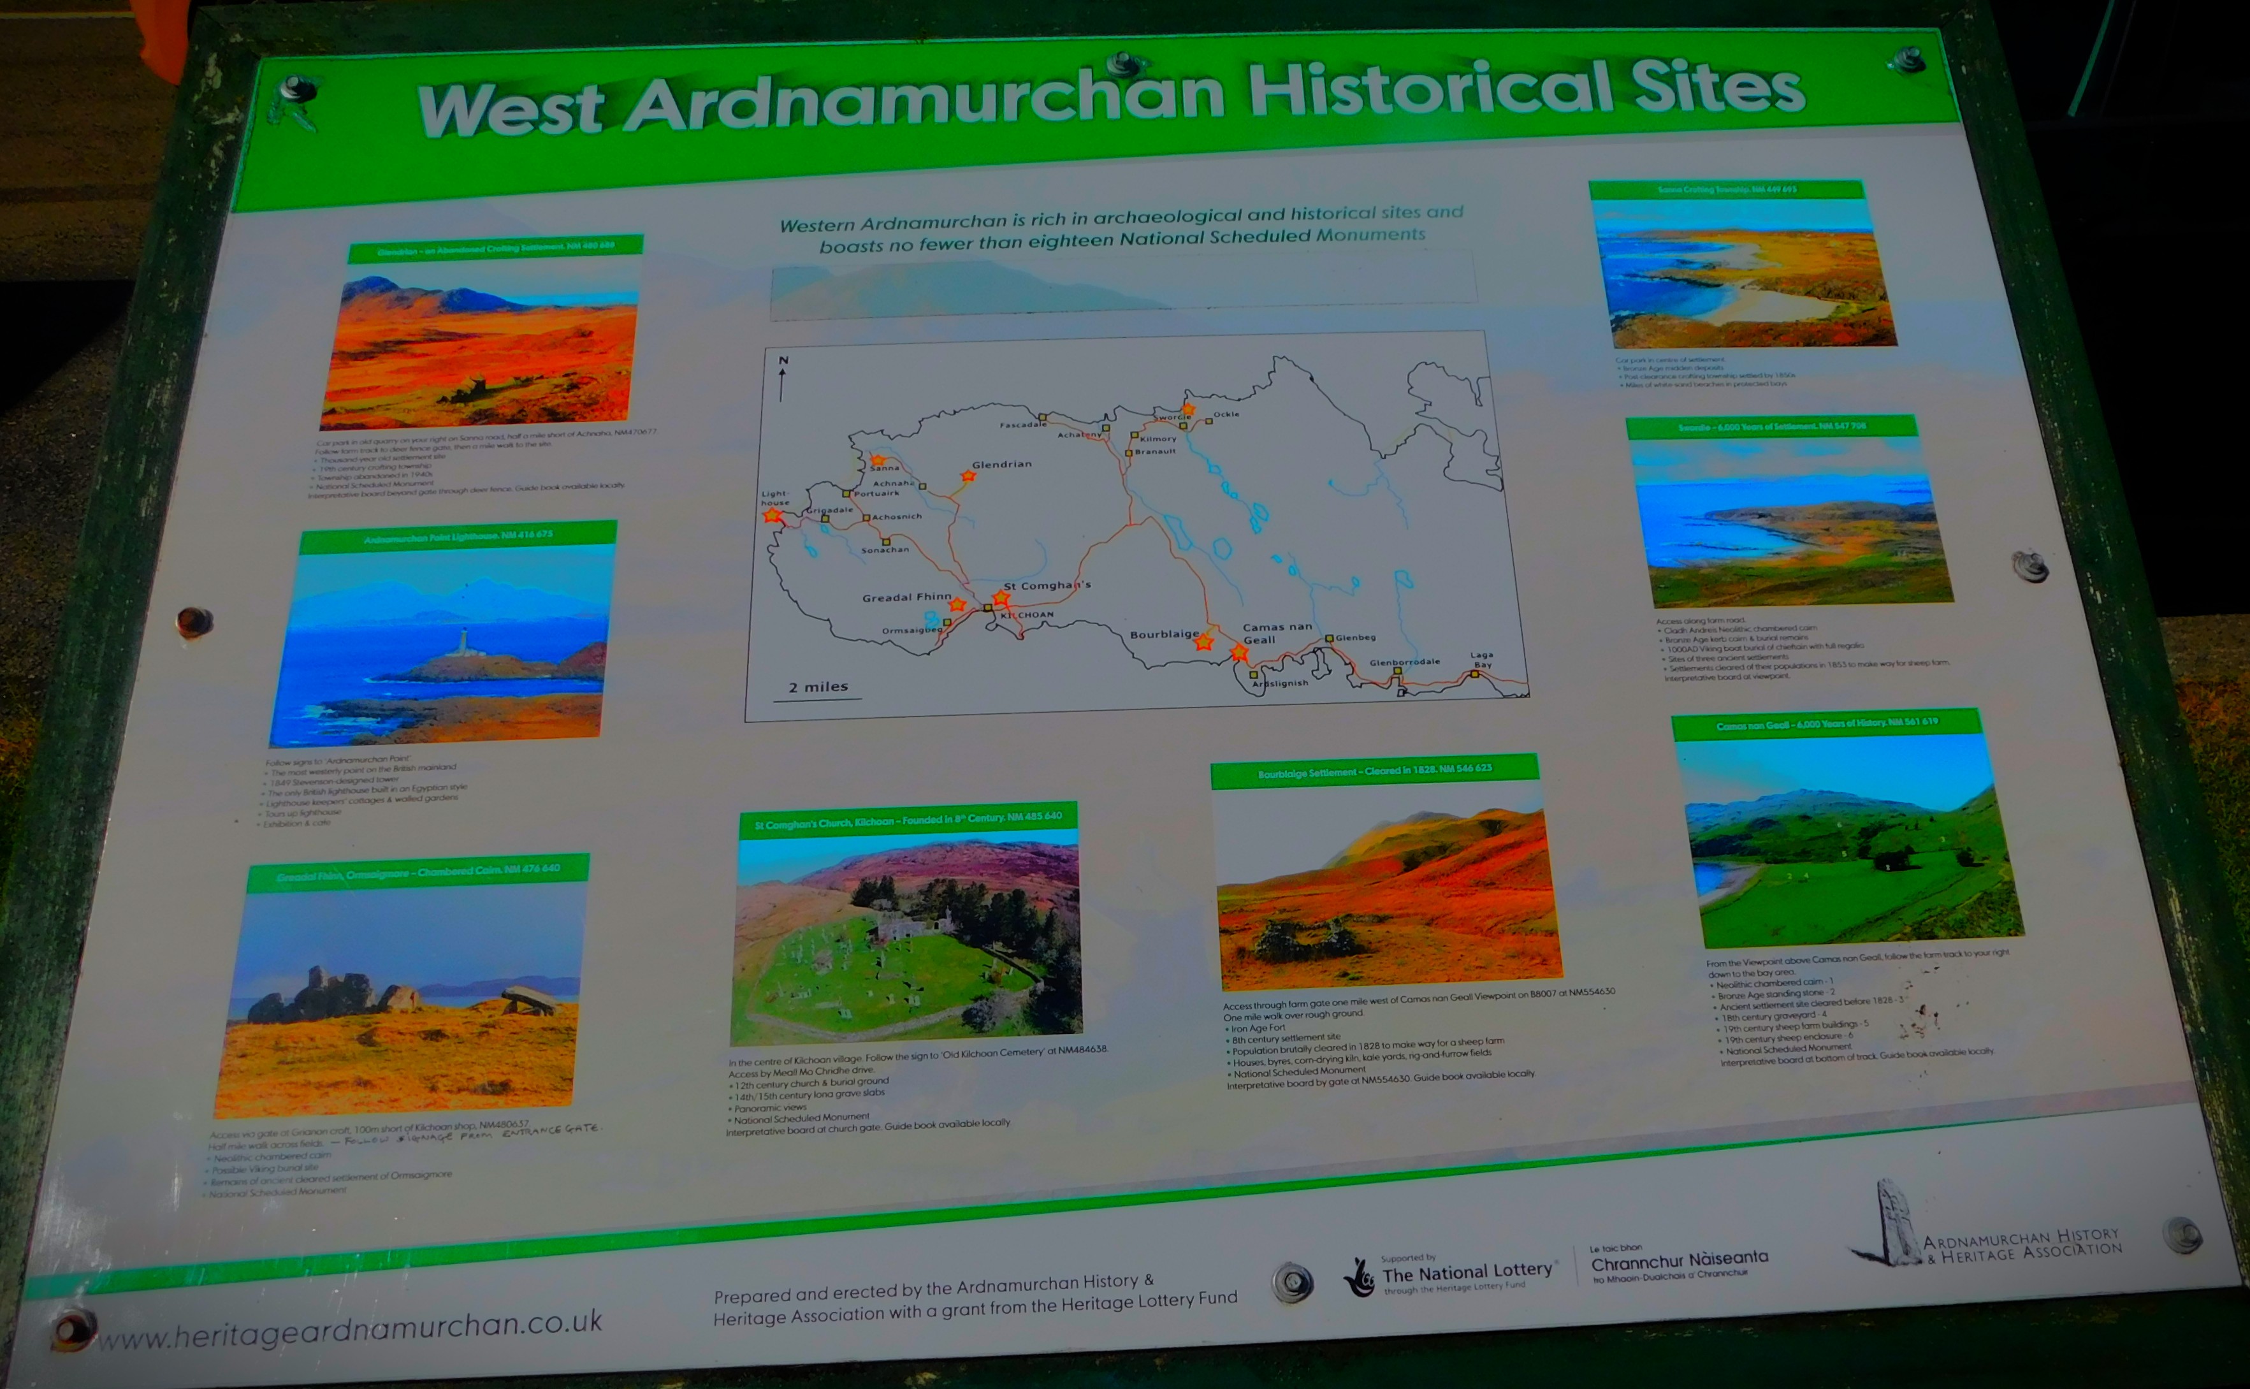Image resolution: width=2250 pixels, height=1389 pixels.
Task: Click the Lighthouse star marker on map
Action: [x=773, y=515]
